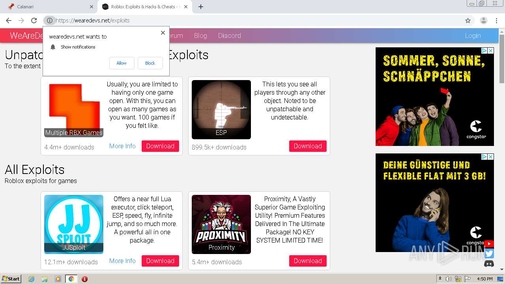This screenshot has height=284, width=505.
Task: Click the 899.5k+ downloads text
Action: (219, 147)
